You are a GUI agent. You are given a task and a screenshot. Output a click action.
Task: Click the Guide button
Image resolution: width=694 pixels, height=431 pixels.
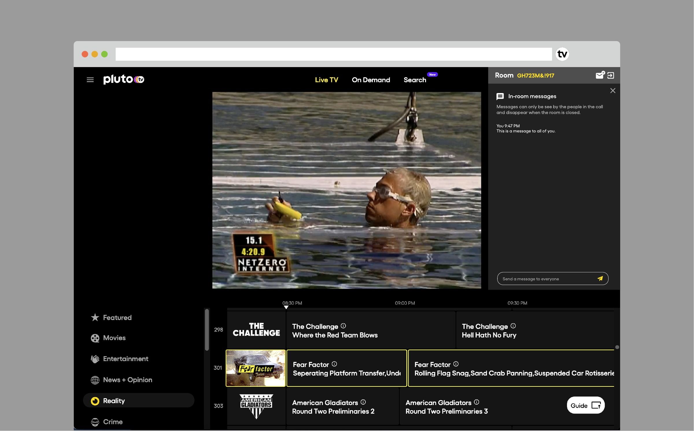[x=586, y=405]
